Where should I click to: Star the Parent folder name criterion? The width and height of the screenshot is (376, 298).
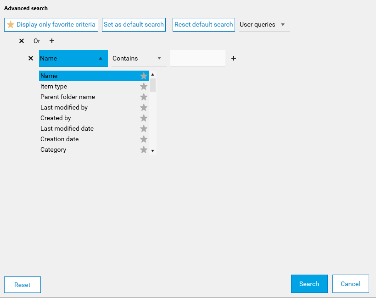[x=144, y=97]
